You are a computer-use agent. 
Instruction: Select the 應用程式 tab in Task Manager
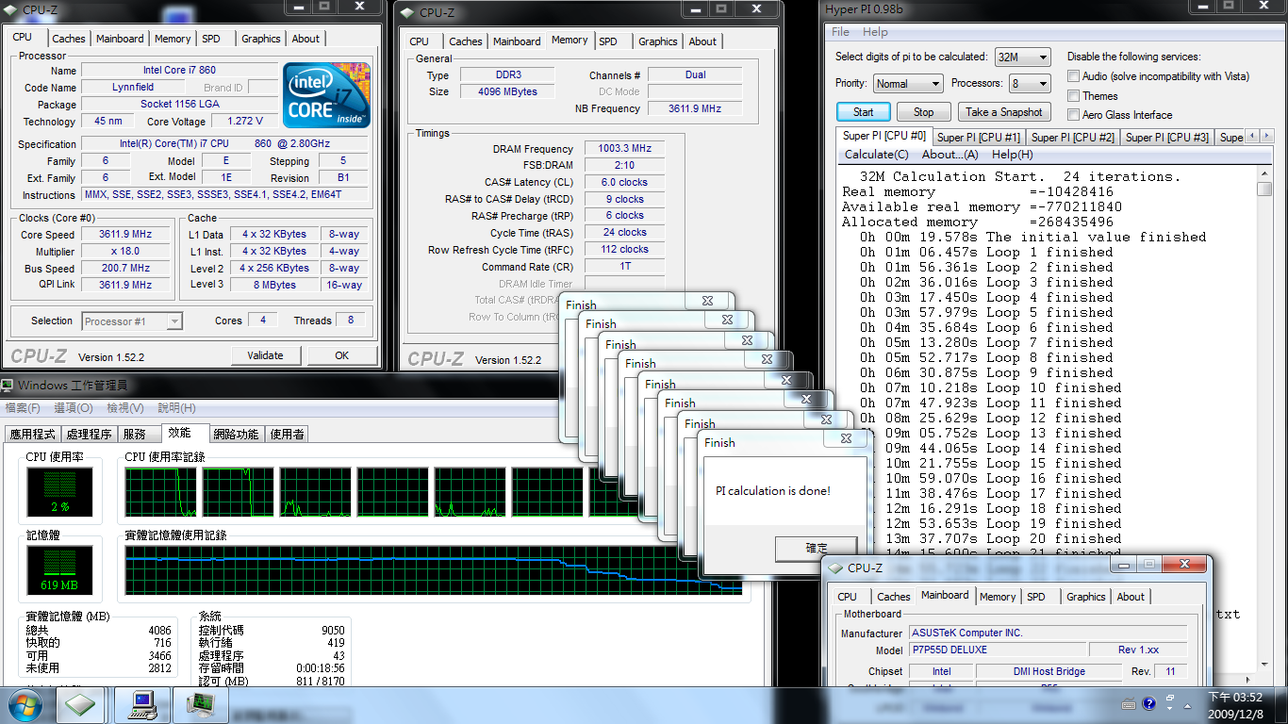pyautogui.click(x=33, y=435)
